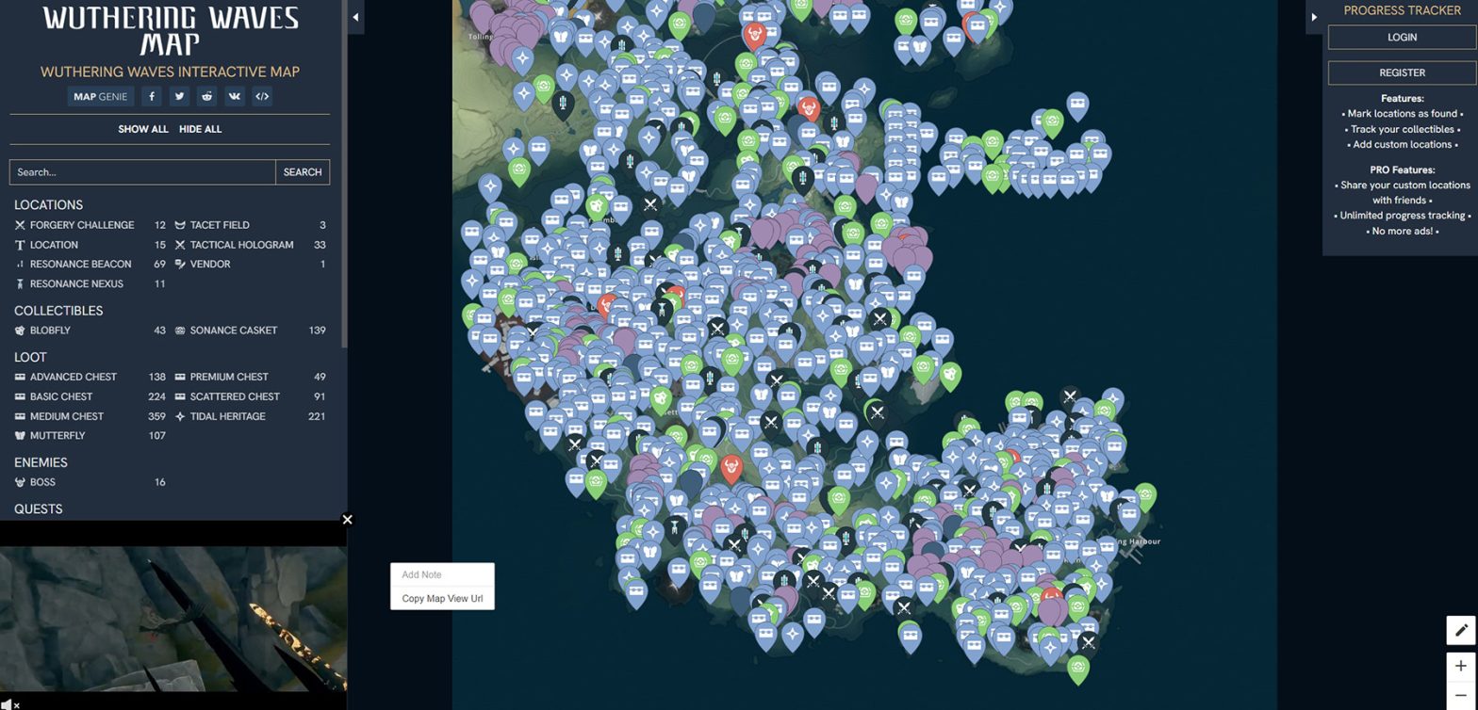Click the Medium Chest category icon
The height and width of the screenshot is (710, 1478).
20,416
